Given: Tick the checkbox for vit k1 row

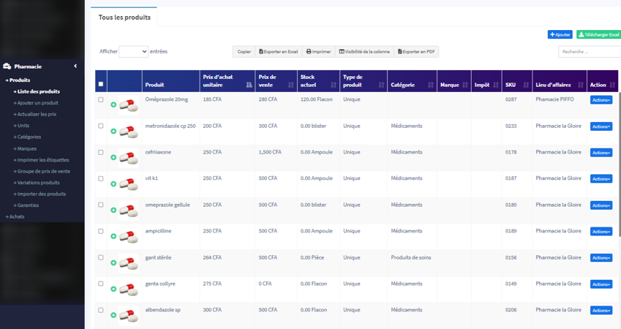Looking at the screenshot, I should 101,178.
